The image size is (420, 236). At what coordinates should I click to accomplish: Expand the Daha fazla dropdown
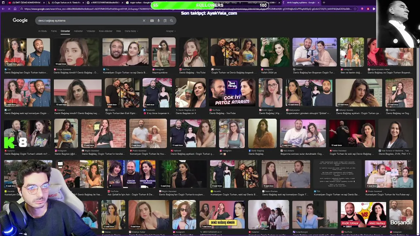pos(131,31)
